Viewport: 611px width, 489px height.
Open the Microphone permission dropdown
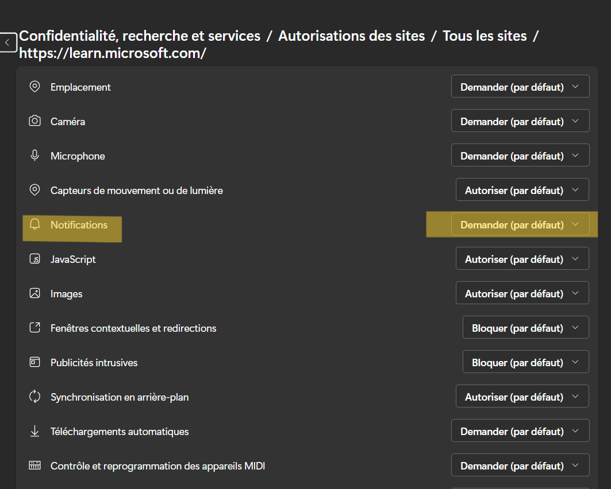520,155
